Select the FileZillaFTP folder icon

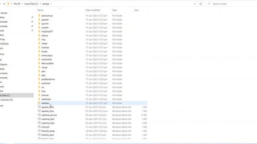click(x=39, y=31)
